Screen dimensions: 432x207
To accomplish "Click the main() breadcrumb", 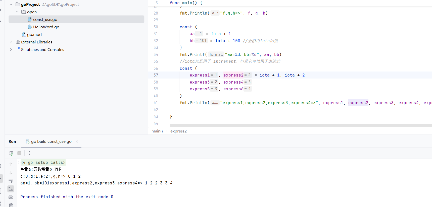I will tap(157, 131).
